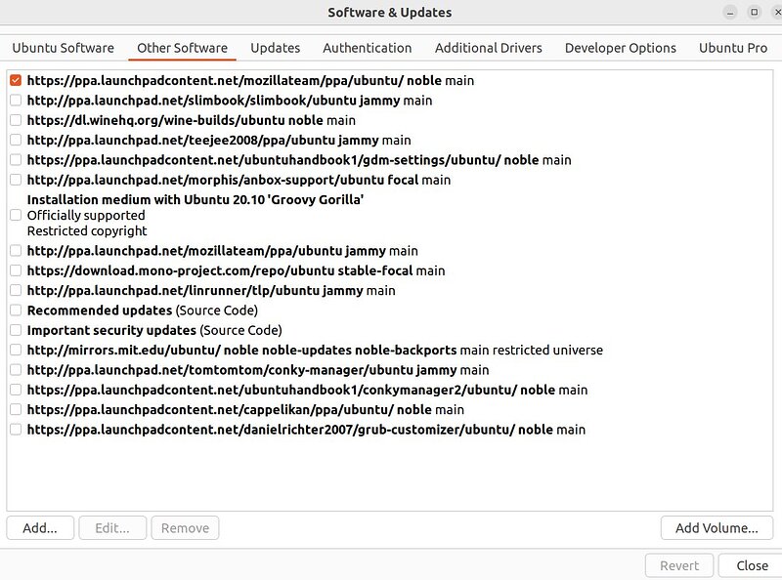Viewport: 782px width, 580px height.
Task: Click the Add... button
Action: click(40, 528)
